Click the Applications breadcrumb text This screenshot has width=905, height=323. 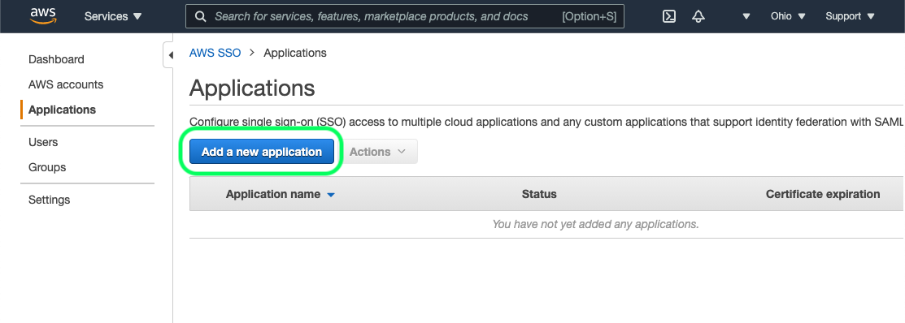[x=295, y=53]
